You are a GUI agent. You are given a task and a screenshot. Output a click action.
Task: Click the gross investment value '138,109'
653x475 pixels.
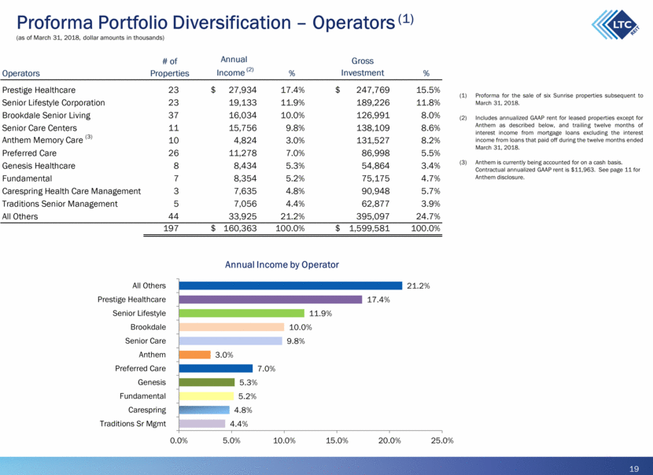click(x=373, y=128)
